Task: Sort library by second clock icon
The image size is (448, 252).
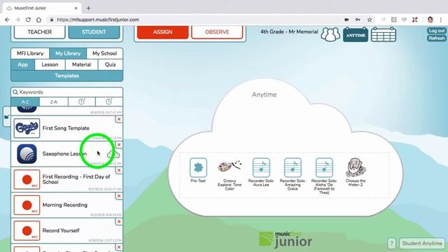Action: [x=109, y=101]
